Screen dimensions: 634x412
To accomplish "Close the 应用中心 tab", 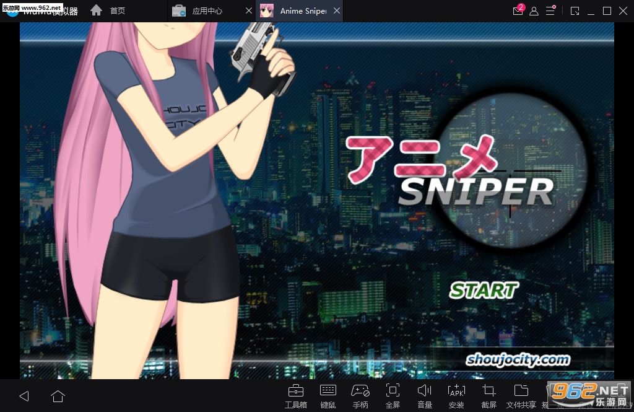I will click(249, 11).
